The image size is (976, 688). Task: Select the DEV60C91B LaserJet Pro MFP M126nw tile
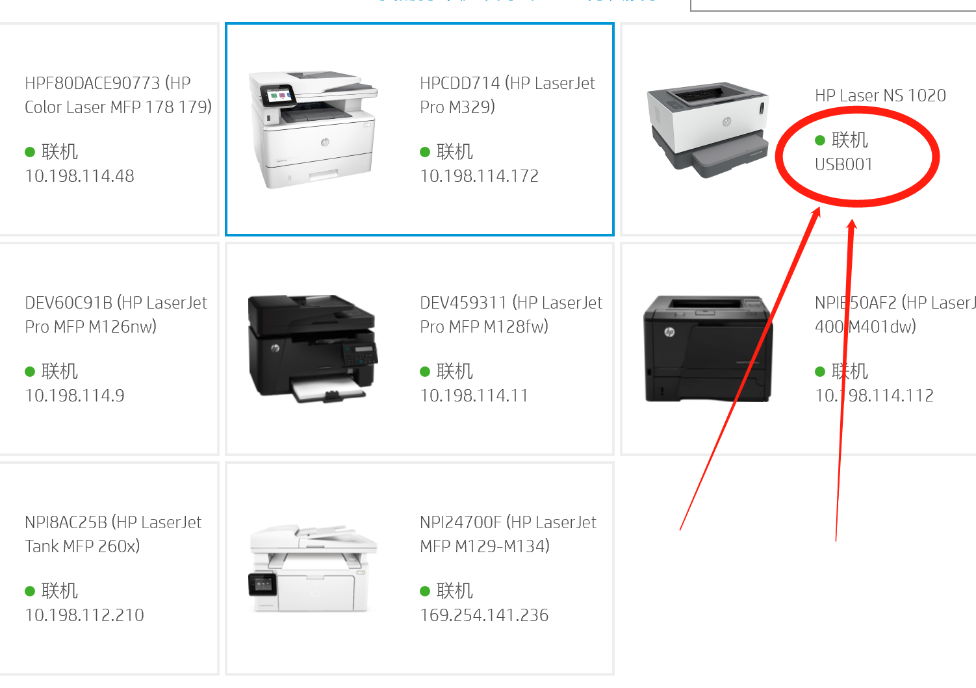tap(109, 350)
